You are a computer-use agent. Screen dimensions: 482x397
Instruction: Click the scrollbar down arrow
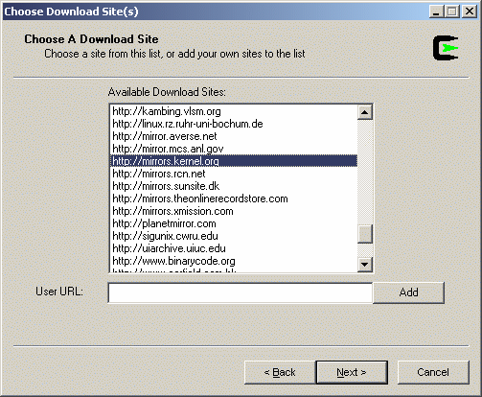point(365,265)
